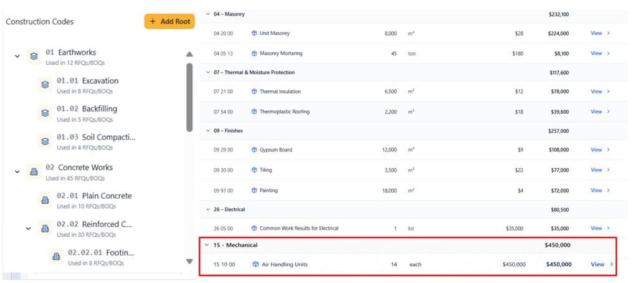Click the construction codes scrollbar thumb
Image resolution: width=638 pixels, height=283 pixels.
[x=189, y=97]
